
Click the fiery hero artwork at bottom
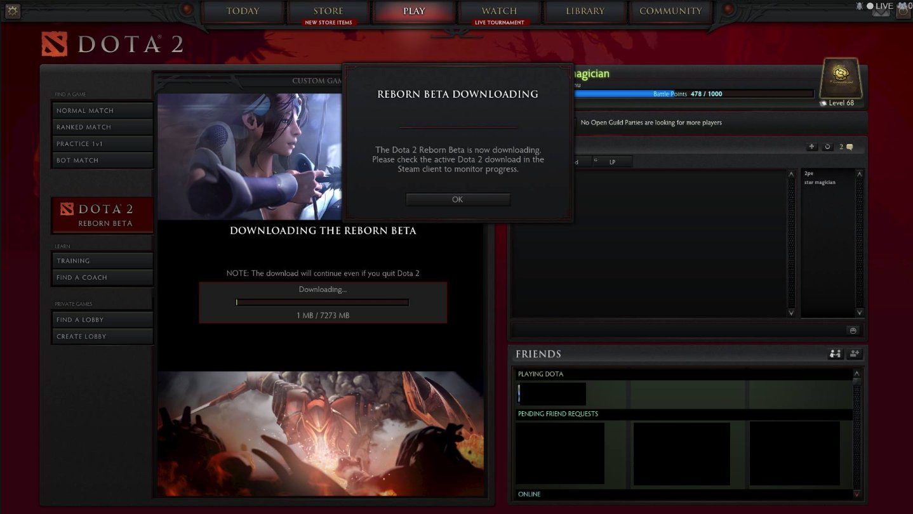[x=321, y=433]
